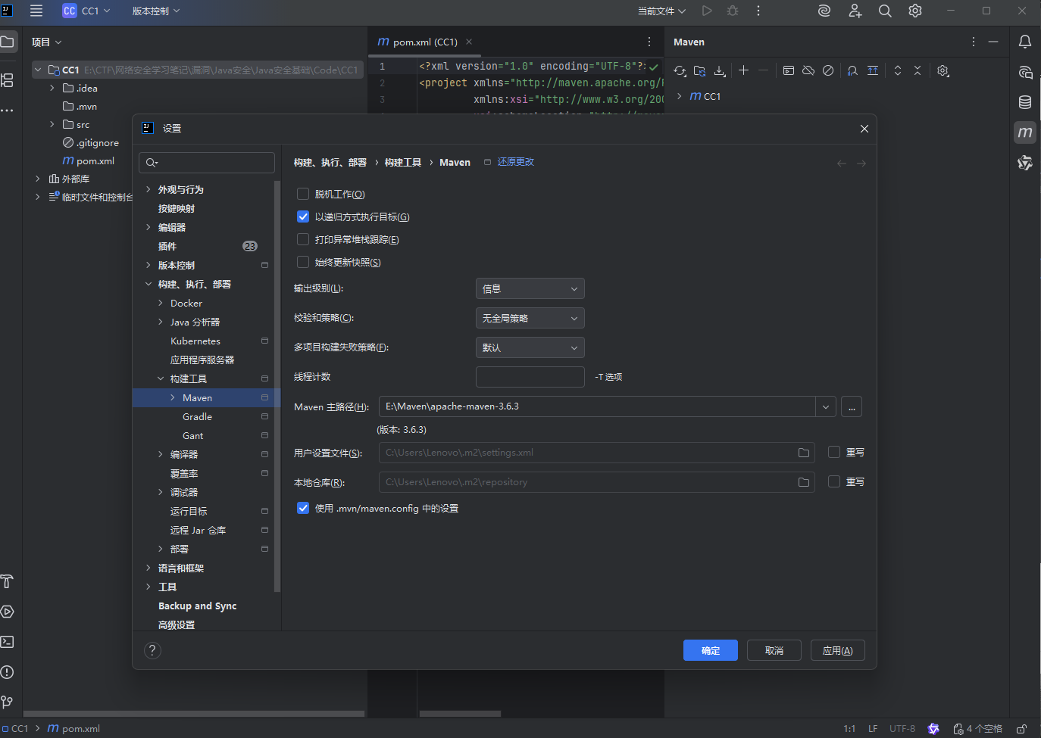Focus the settings search field

tap(207, 162)
